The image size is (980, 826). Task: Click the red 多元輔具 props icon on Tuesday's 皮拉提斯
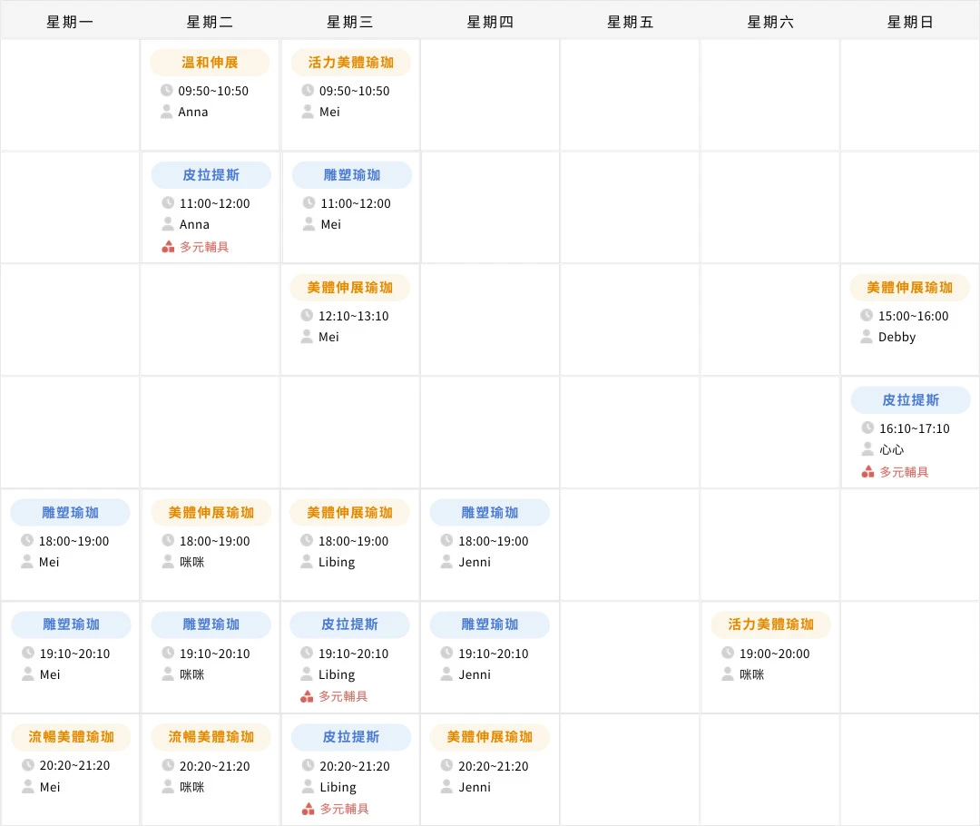169,246
